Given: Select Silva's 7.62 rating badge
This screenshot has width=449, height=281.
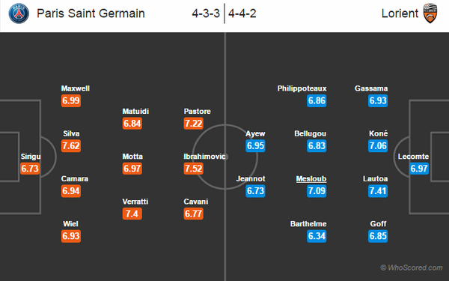Looking at the screenshot, I should coord(71,145).
